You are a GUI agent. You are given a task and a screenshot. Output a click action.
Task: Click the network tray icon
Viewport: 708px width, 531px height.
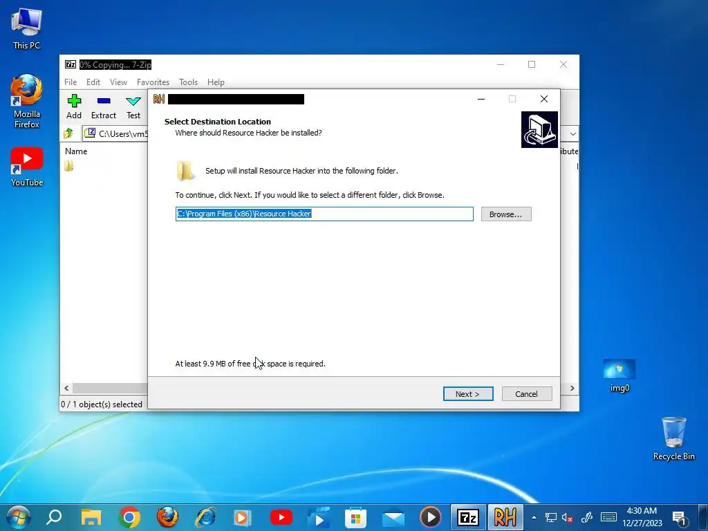coord(550,517)
